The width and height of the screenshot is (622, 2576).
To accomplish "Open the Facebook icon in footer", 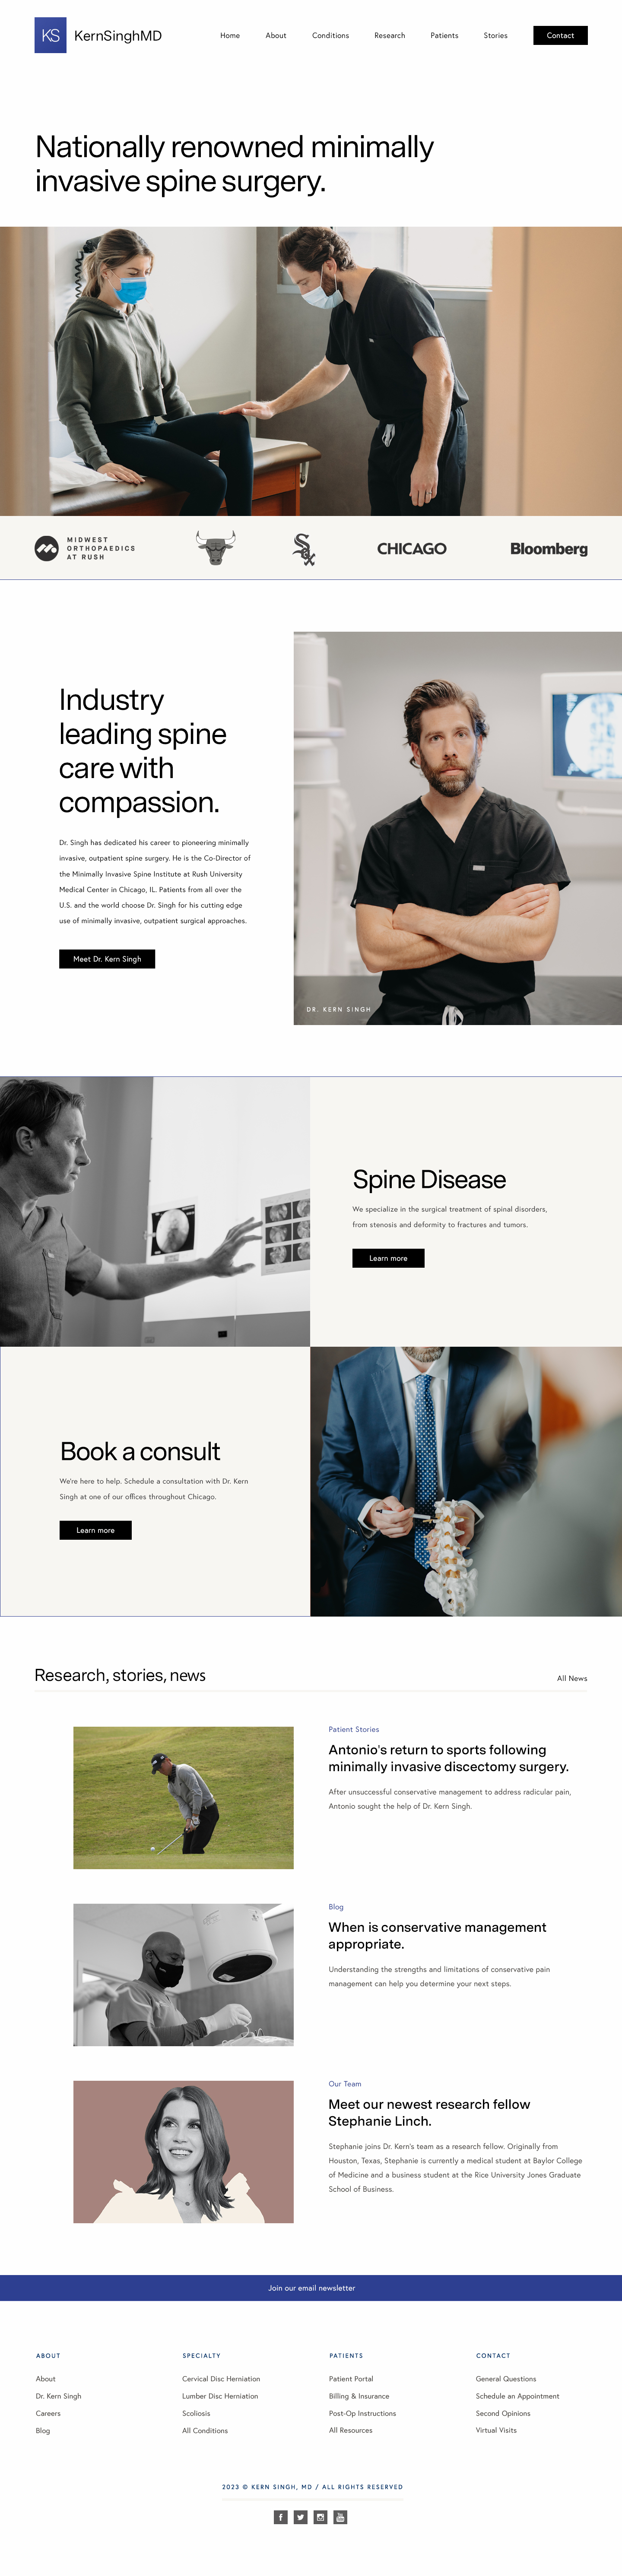I will [x=281, y=2516].
